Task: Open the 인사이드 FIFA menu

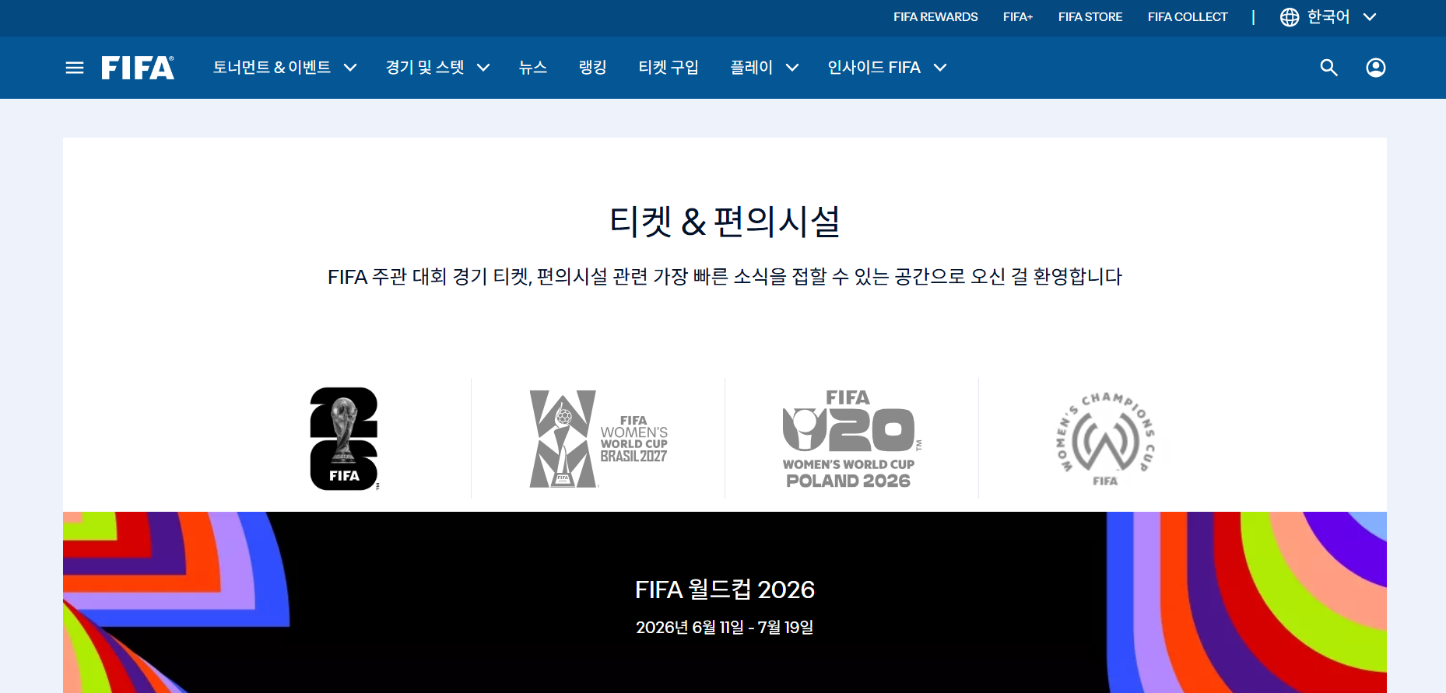Action: pos(874,68)
